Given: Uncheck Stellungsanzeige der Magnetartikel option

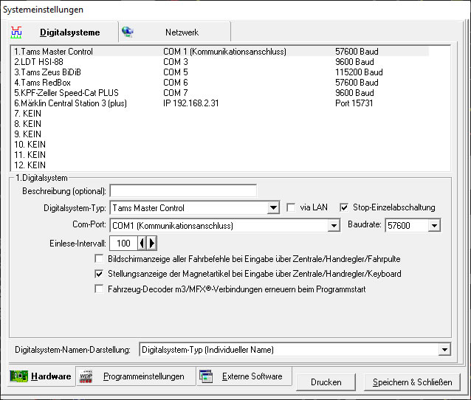Looking at the screenshot, I should 100,274.
